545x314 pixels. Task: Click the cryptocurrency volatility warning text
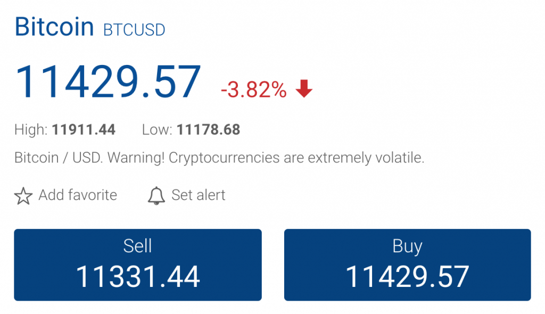219,158
